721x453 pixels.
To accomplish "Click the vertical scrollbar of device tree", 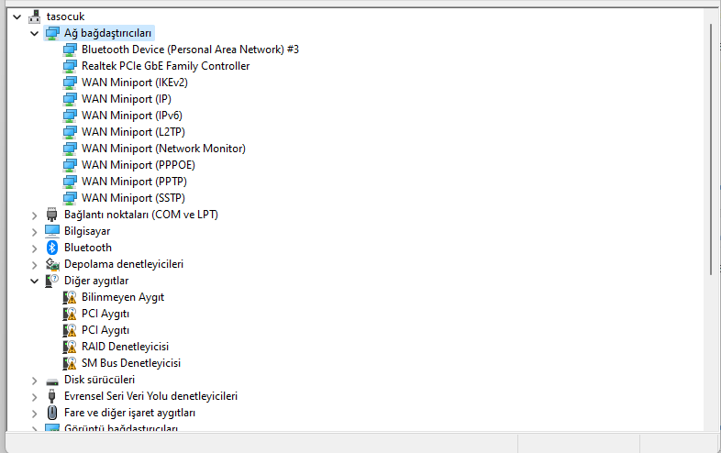I will [x=712, y=147].
